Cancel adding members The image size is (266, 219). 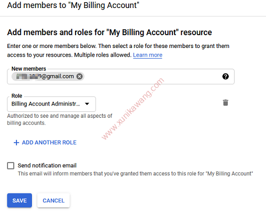(x=53, y=200)
